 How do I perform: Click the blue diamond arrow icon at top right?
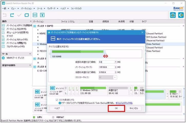tap(181, 15)
